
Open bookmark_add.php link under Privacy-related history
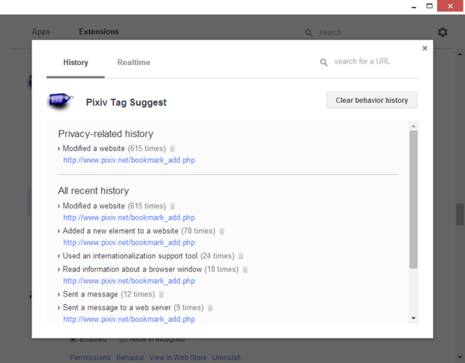(x=129, y=160)
